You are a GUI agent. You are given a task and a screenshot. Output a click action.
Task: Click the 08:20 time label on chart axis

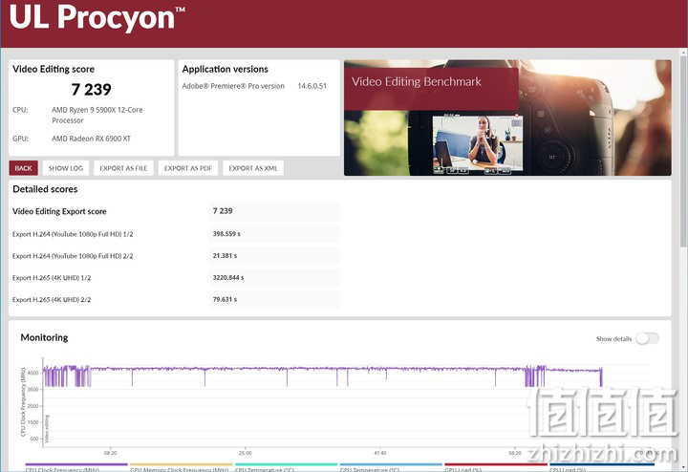pyautogui.click(x=111, y=453)
